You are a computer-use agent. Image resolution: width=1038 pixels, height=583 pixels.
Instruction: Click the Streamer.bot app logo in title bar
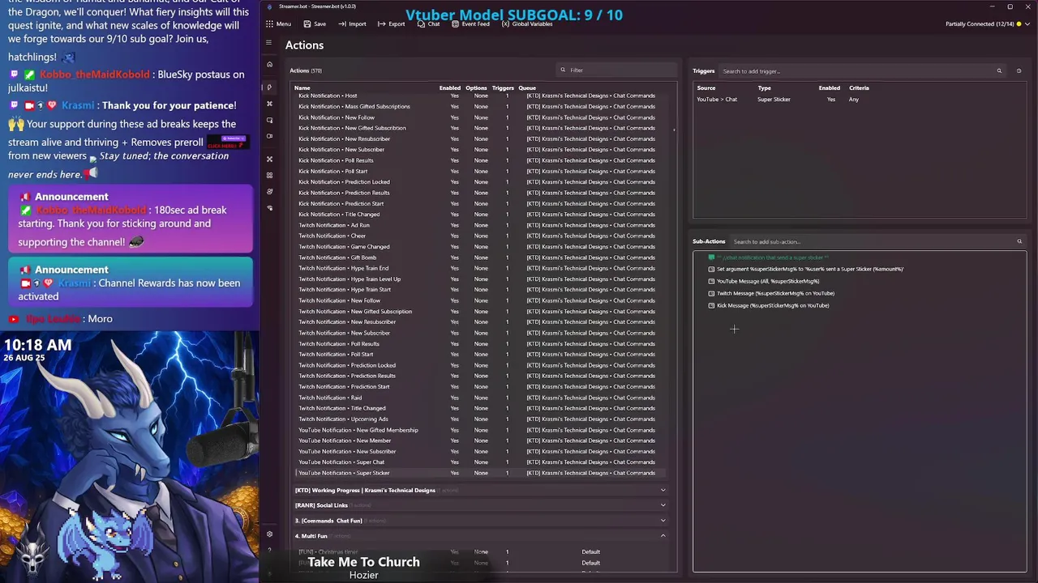270,6
